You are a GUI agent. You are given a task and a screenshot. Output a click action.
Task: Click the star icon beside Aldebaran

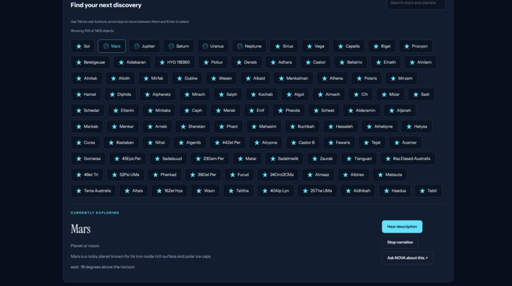tap(121, 62)
